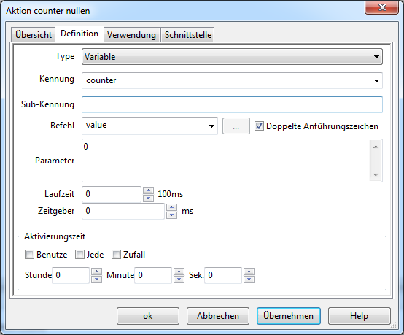Open the Verwendung tab
The height and width of the screenshot is (335, 404).
click(131, 35)
